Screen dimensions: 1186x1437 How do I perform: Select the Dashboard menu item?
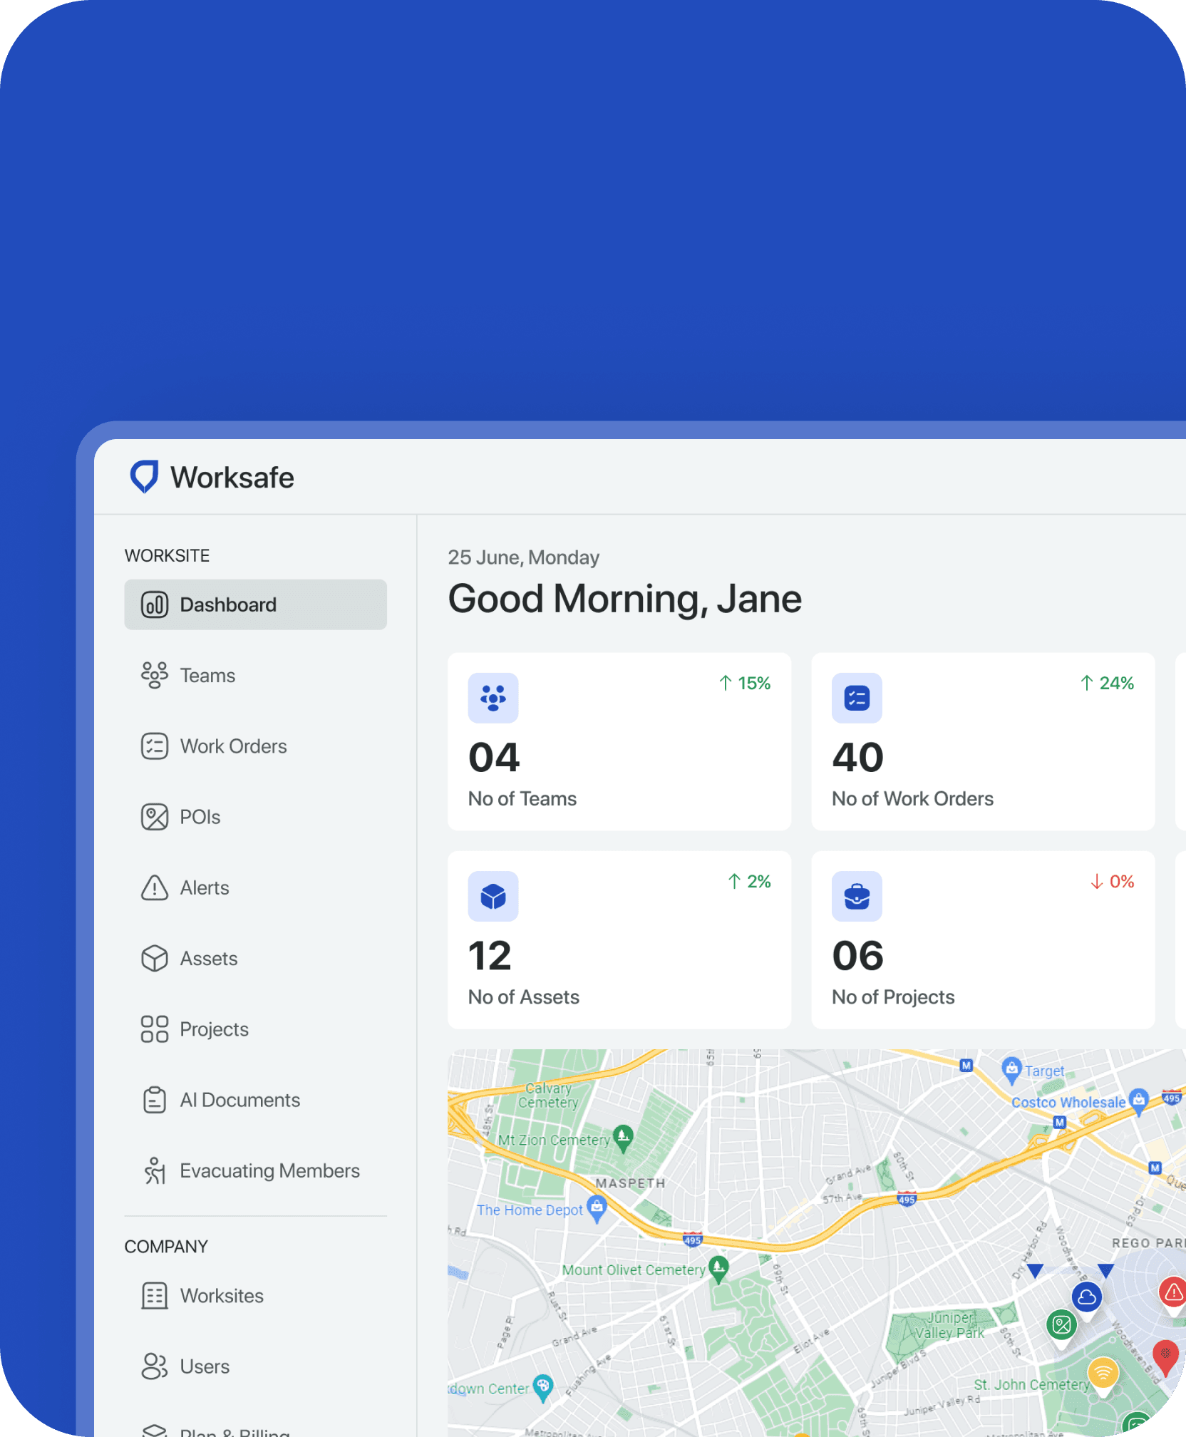(x=255, y=604)
